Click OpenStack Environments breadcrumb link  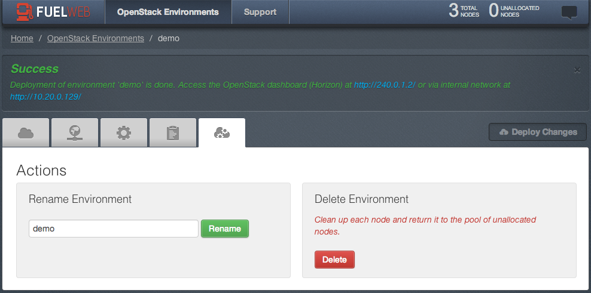(95, 38)
